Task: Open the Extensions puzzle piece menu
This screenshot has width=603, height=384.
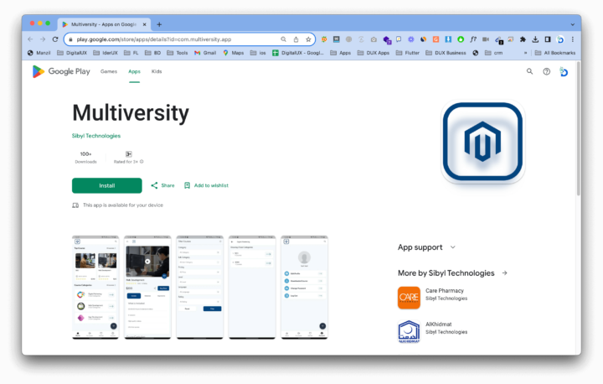Action: pyautogui.click(x=523, y=39)
